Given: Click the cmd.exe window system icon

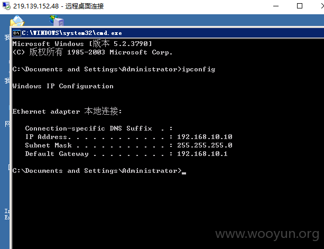Looking at the screenshot, I should 16,33.
